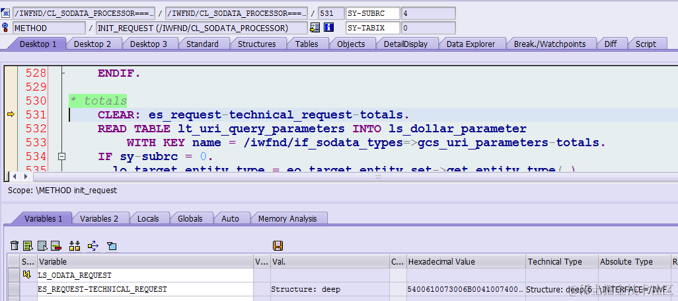Screen dimensions: 678x301
Task: Click the '* totals' comment line
Action: point(98,101)
